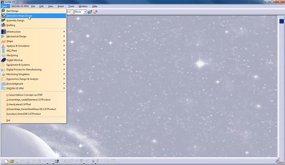The width and height of the screenshot is (285, 165).
Task: Expand the Machining submenu
Action: (33, 55)
